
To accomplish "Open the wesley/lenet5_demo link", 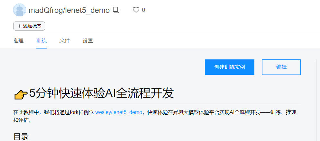I will click(119, 112).
